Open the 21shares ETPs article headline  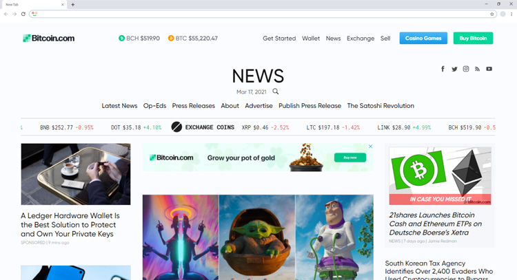(435, 224)
